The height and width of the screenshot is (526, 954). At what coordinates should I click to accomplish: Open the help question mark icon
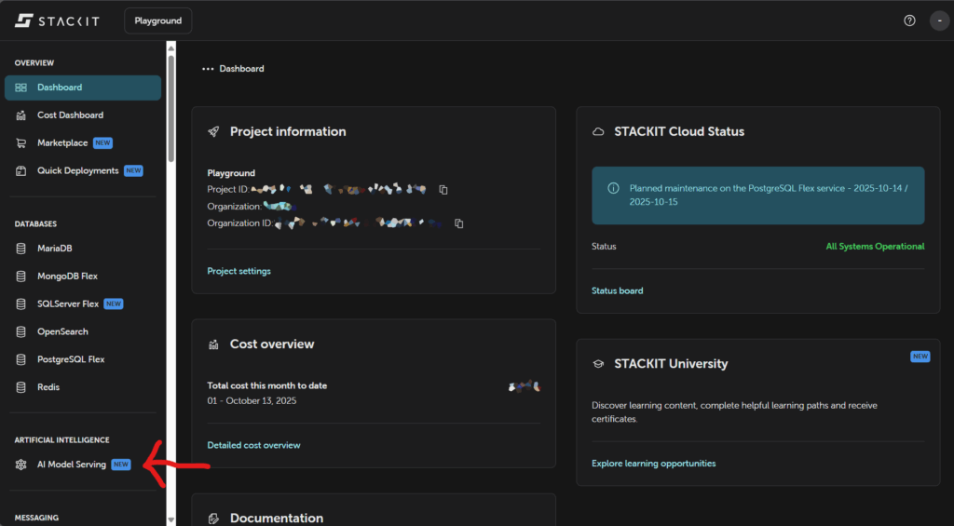(x=909, y=20)
